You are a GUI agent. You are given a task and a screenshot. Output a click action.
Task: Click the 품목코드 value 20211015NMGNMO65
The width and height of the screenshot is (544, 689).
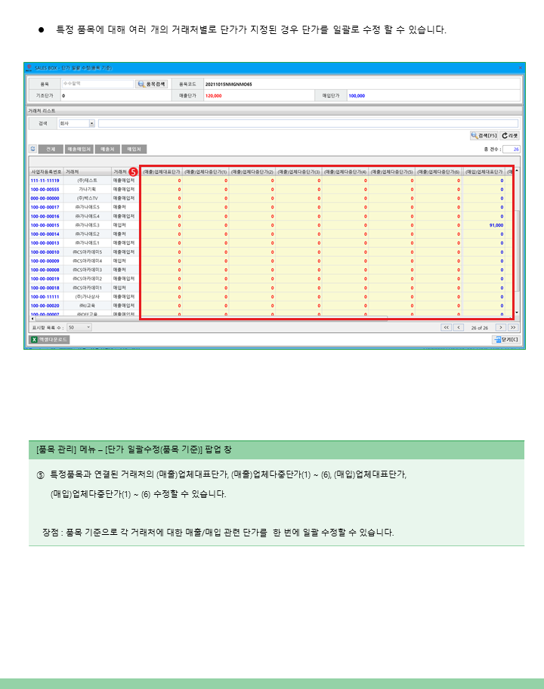[228, 84]
